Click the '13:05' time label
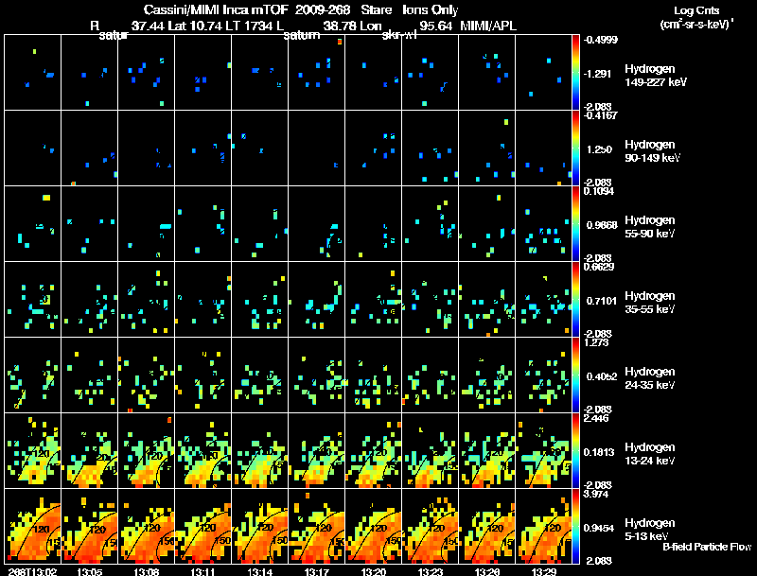 (x=89, y=571)
